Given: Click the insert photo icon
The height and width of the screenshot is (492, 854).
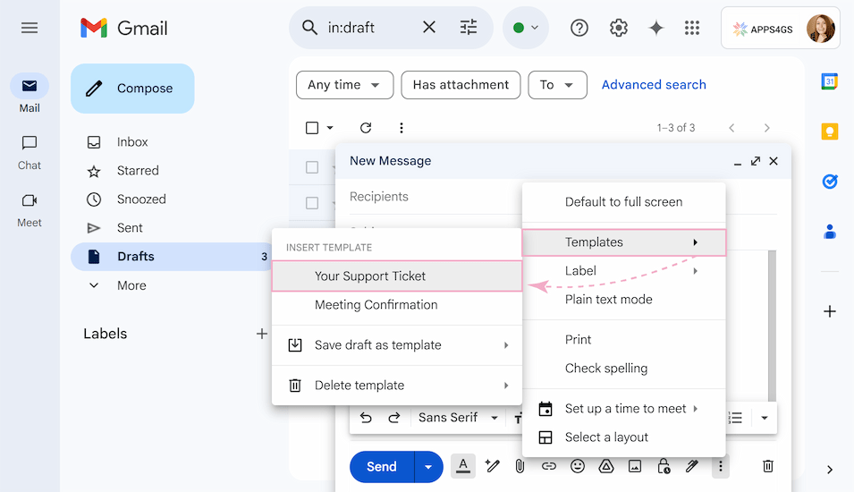Looking at the screenshot, I should (635, 466).
